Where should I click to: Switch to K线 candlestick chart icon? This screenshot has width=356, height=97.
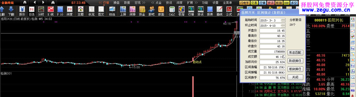[x=51, y=11]
